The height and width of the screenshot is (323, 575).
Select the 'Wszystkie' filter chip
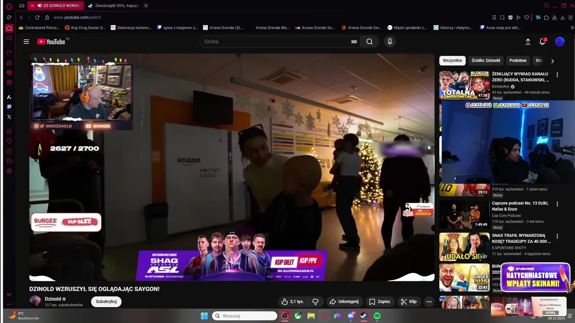[452, 61]
